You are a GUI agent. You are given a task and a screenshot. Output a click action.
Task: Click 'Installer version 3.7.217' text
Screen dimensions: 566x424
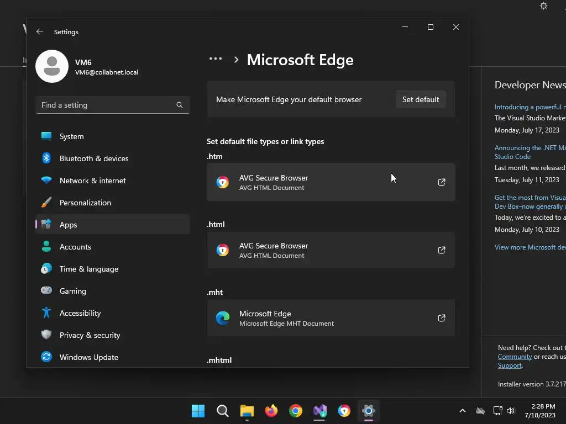click(532, 384)
